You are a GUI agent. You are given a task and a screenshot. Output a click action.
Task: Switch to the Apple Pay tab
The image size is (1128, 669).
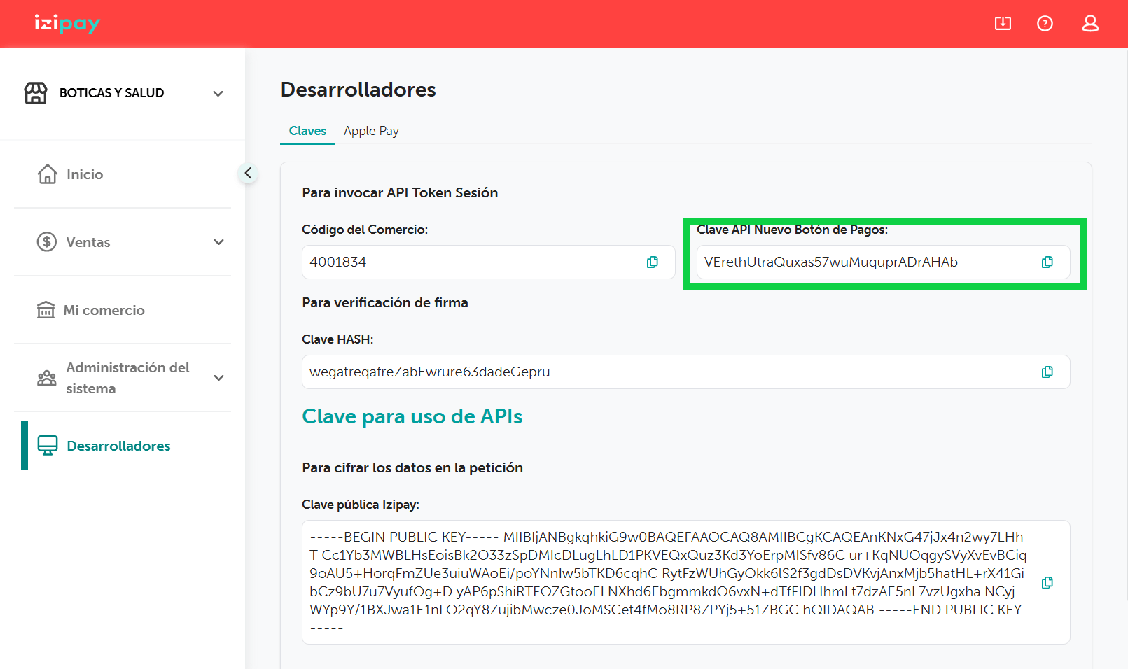tap(371, 131)
